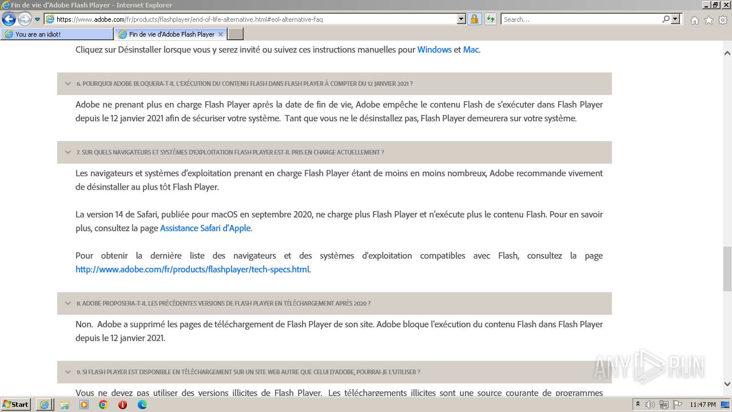The width and height of the screenshot is (732, 412).
Task: Click the search magnifier icon
Action: coord(666,19)
